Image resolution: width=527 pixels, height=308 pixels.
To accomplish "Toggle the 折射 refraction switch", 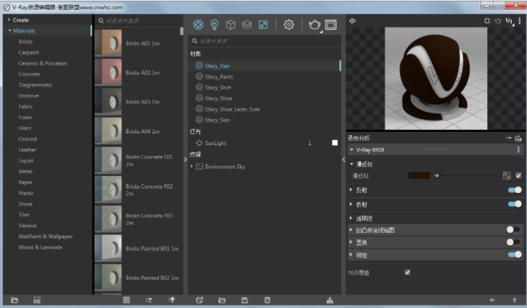I will (514, 204).
